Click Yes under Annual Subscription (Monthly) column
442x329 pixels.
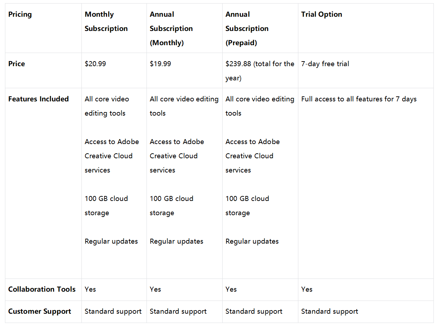(x=155, y=289)
